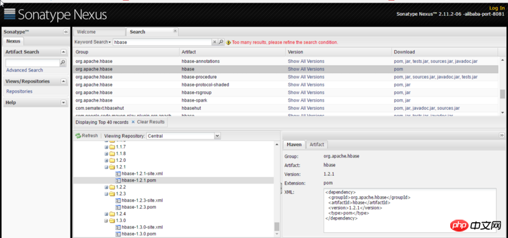
Task: Click the Artifact Search input box
Action: pos(33,62)
